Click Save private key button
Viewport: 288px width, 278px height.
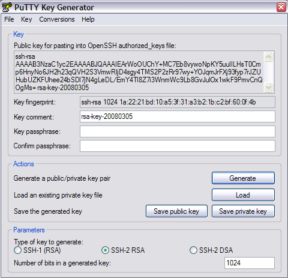(243, 211)
